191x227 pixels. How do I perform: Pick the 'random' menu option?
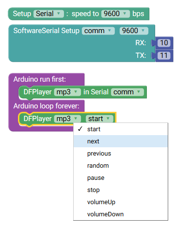pos(121,165)
